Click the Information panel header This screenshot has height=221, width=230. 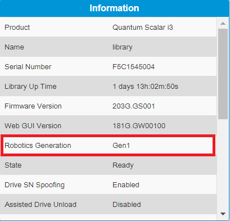coord(115,8)
